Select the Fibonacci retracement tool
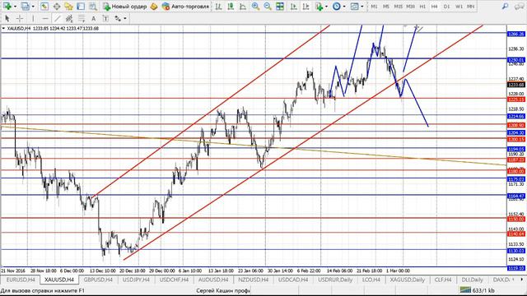527x296 pixels. coord(82,18)
